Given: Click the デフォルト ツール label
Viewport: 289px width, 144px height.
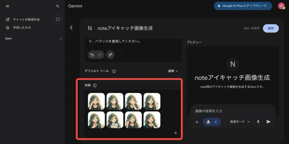Looking at the screenshot, I should (x=97, y=71).
